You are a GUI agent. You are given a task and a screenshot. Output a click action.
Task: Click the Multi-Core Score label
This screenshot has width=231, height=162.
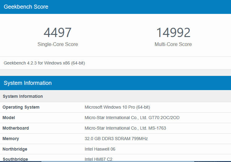point(173,44)
